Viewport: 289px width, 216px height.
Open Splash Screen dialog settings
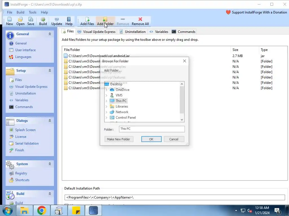(x=25, y=130)
